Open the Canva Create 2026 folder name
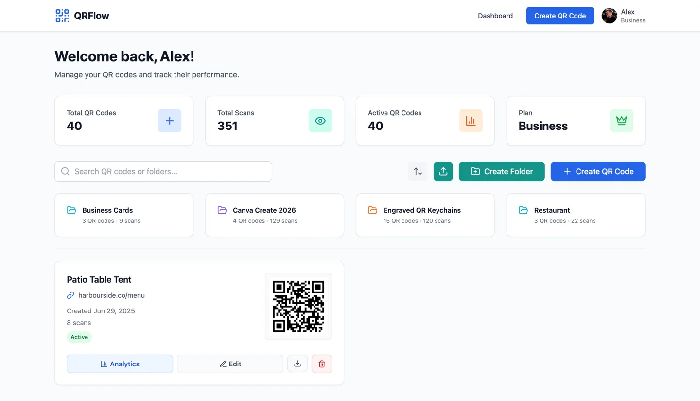 point(264,210)
